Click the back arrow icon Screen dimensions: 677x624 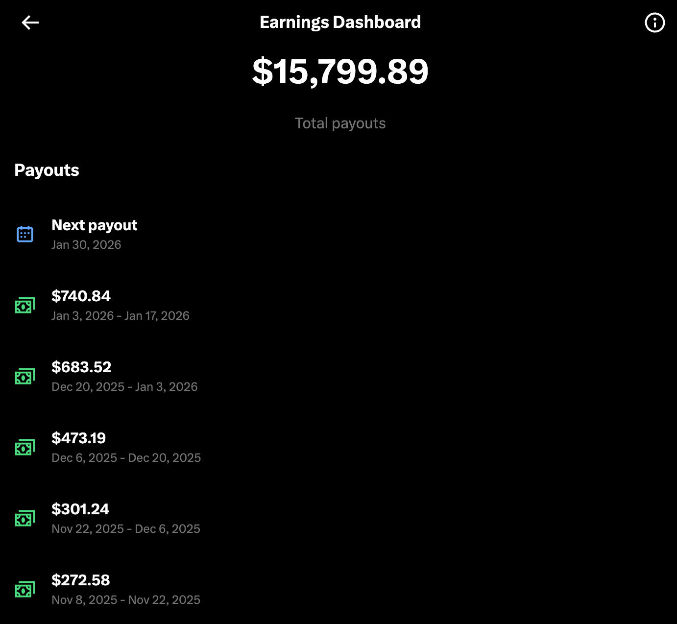click(x=30, y=23)
